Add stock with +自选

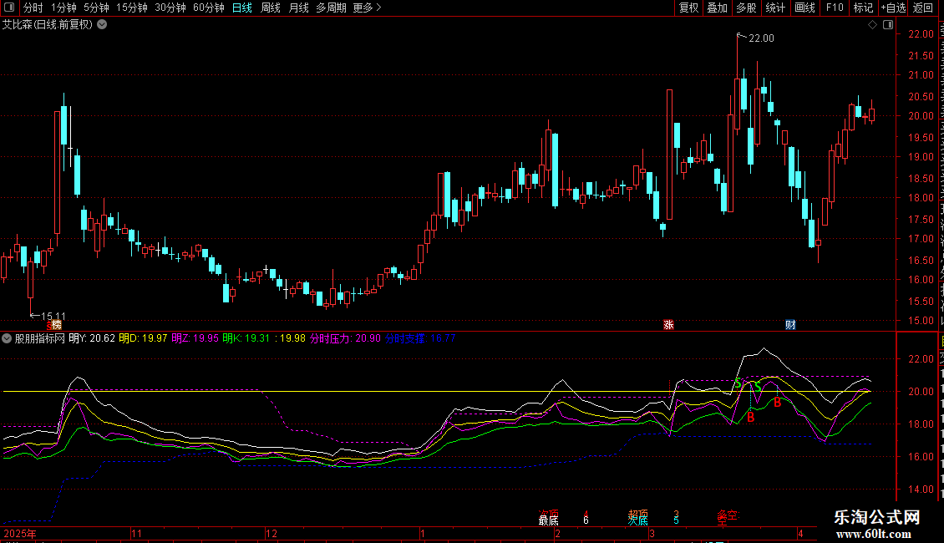(893, 8)
